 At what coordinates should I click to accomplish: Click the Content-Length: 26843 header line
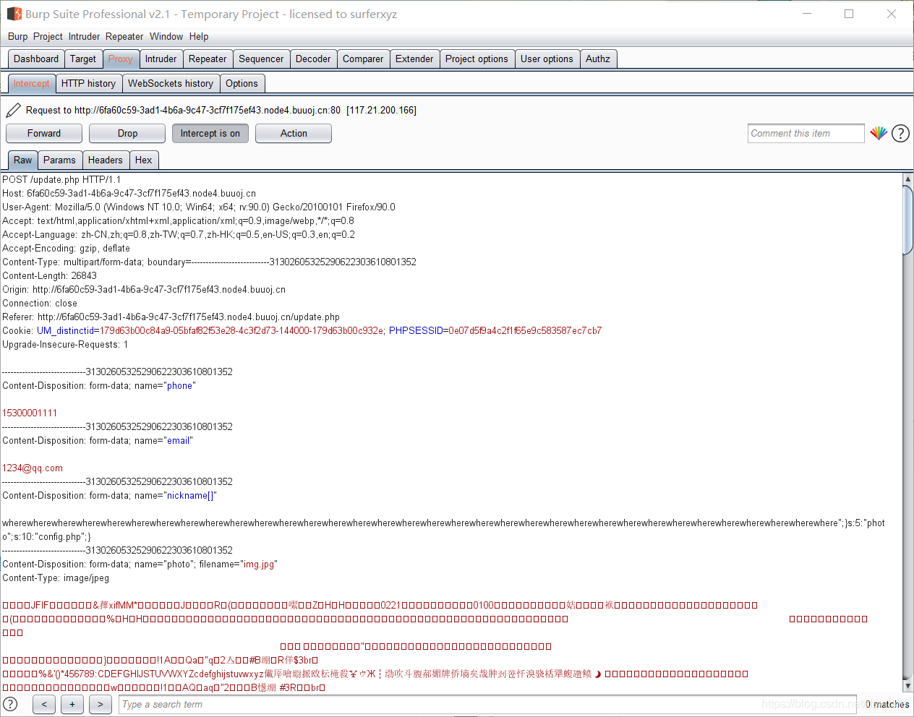click(x=49, y=275)
